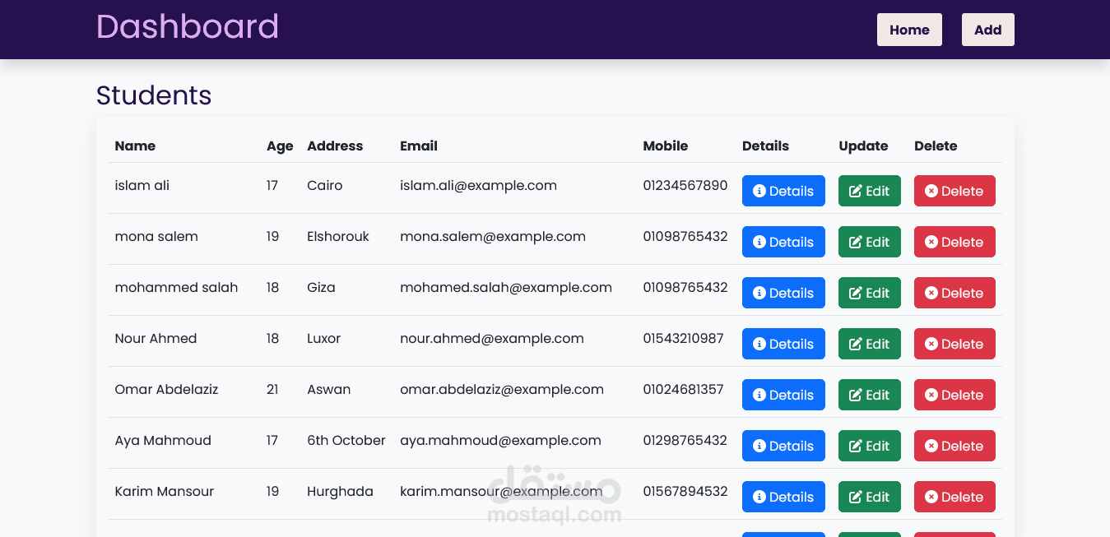The height and width of the screenshot is (537, 1110).
Task: Click email aya.mahmoud@example.com
Action: (500, 441)
